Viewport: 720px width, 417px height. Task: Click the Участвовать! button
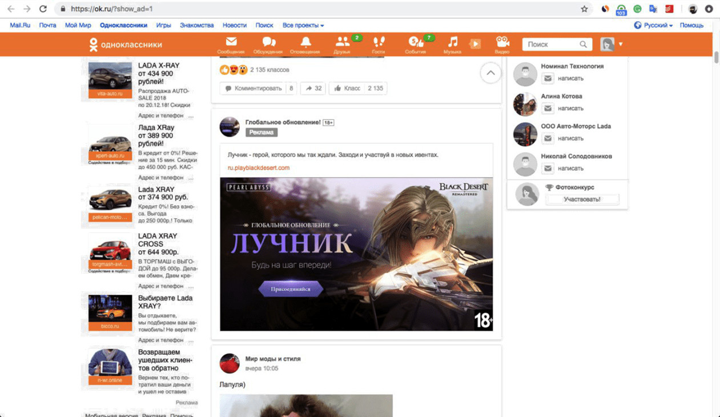[x=582, y=199]
